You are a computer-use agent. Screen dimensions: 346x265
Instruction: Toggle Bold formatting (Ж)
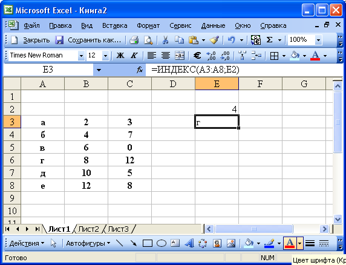120,56
